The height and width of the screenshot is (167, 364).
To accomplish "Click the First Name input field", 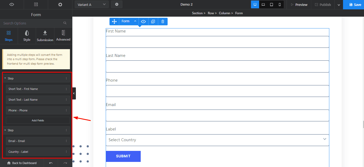I will pyautogui.click(x=217, y=42).
